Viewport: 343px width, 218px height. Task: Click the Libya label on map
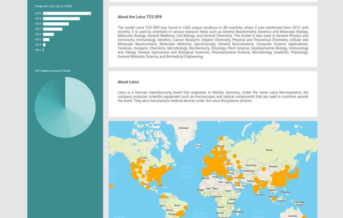point(220,182)
